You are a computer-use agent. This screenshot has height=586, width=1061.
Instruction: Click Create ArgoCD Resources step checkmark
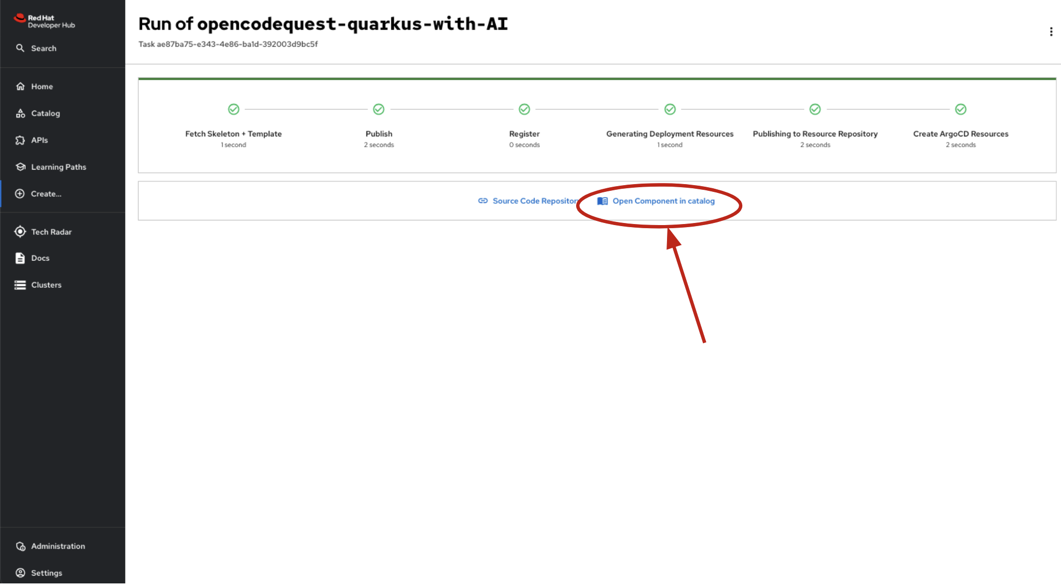[x=961, y=109]
